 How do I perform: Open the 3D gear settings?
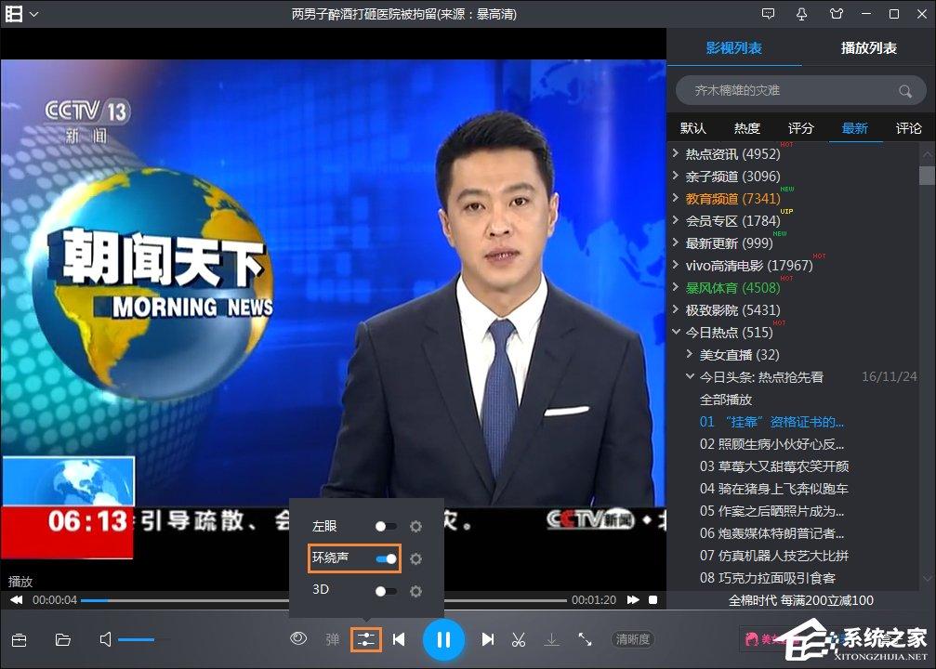click(415, 591)
